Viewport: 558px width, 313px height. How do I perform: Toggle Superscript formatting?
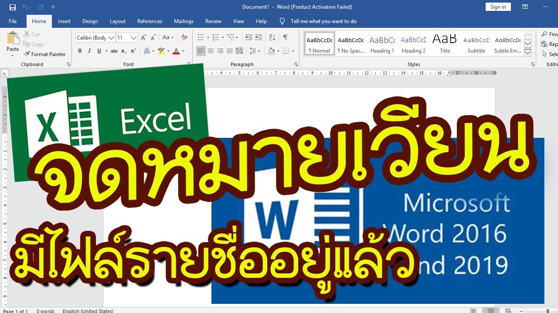coord(133,51)
